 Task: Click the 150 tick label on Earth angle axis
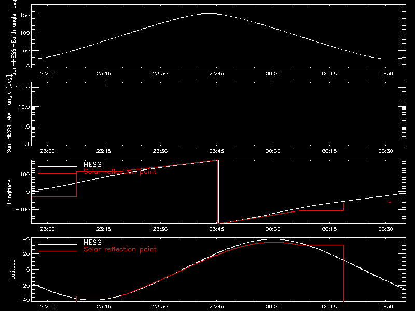pos(25,15)
